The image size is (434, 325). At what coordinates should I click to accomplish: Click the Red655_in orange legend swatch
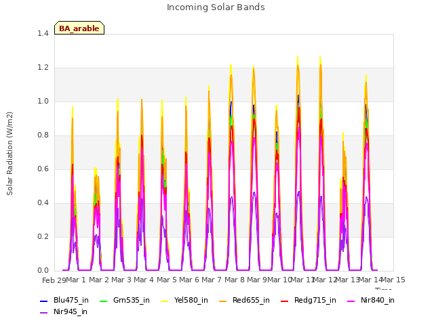(223, 301)
